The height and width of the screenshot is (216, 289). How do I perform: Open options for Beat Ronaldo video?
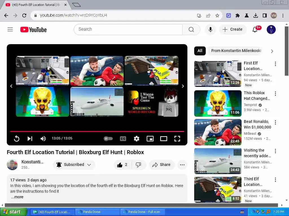pyautogui.click(x=275, y=122)
